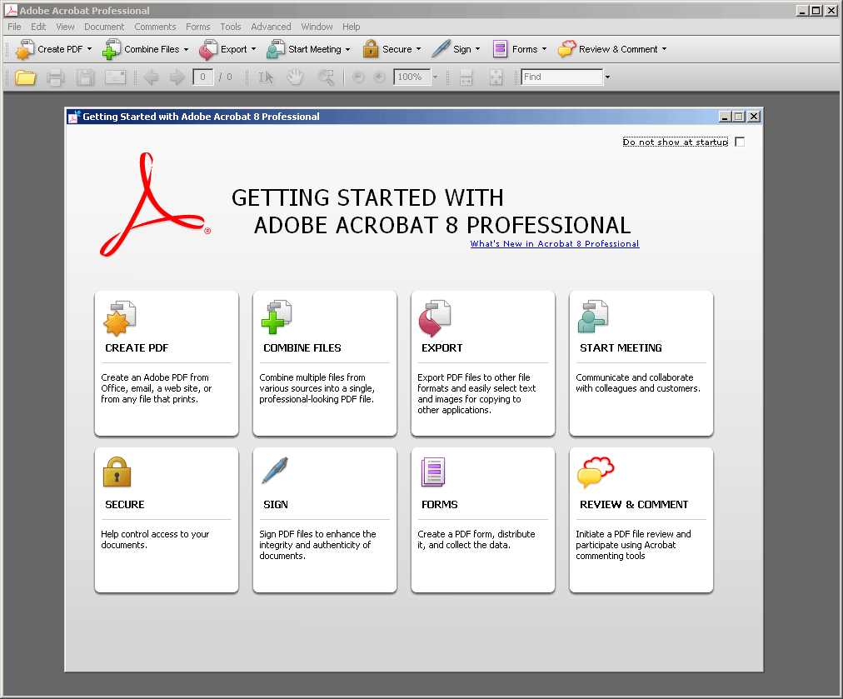Screen dimensions: 843x699
Task: Open the Tools menu
Action: point(230,27)
